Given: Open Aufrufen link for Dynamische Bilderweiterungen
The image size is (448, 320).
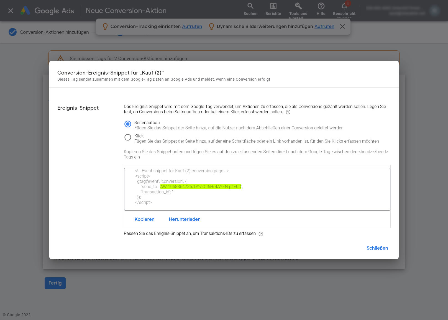Looking at the screenshot, I should coord(324,27).
